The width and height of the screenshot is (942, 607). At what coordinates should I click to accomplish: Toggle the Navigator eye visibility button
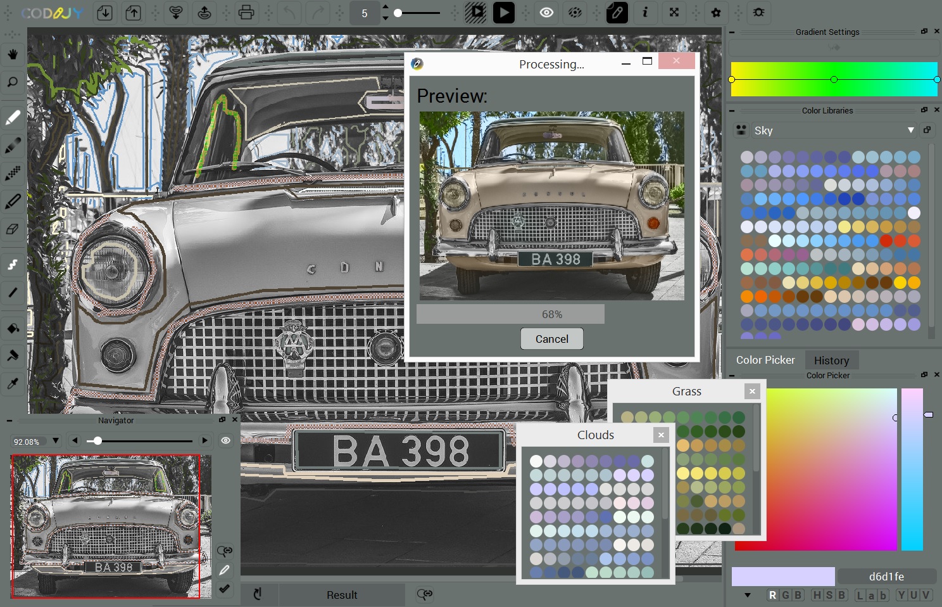tap(225, 440)
